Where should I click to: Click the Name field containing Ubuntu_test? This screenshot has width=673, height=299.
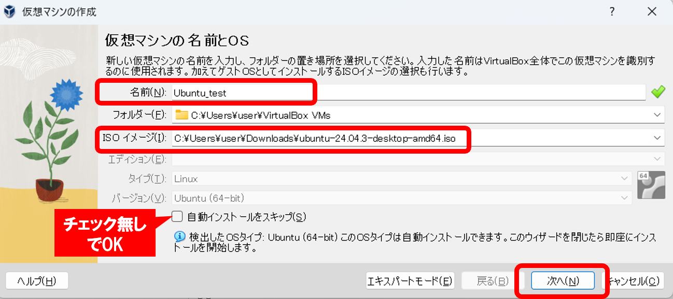404,93
